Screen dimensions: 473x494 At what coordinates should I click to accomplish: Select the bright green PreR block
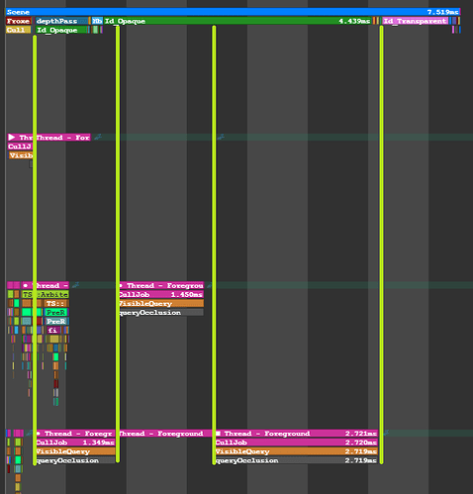[x=56, y=312]
